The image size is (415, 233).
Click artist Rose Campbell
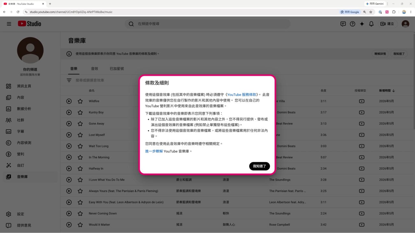280,225
